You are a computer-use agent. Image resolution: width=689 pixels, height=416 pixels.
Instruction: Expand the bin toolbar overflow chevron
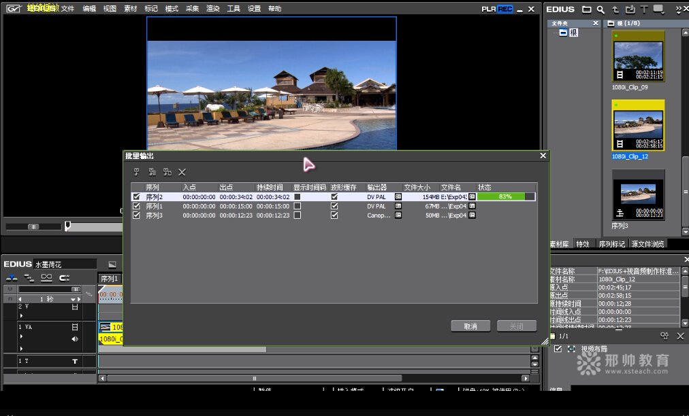[678, 10]
